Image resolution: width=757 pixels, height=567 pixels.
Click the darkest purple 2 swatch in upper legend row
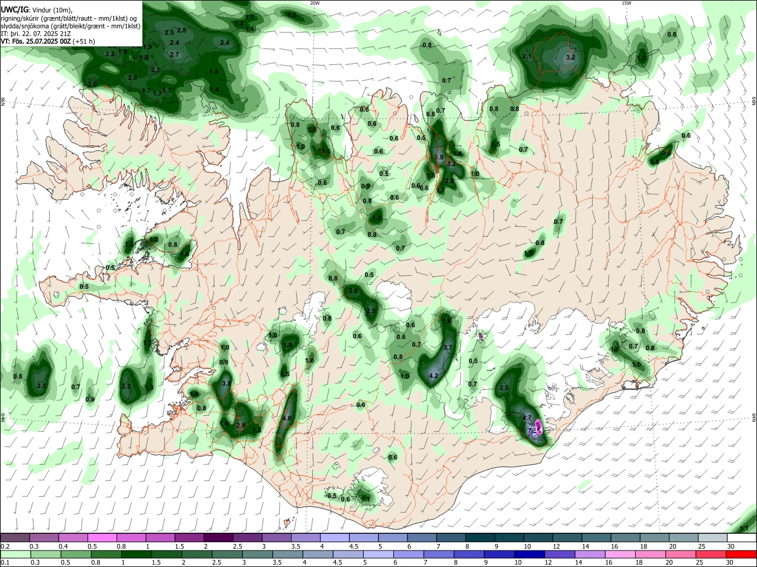click(x=218, y=537)
